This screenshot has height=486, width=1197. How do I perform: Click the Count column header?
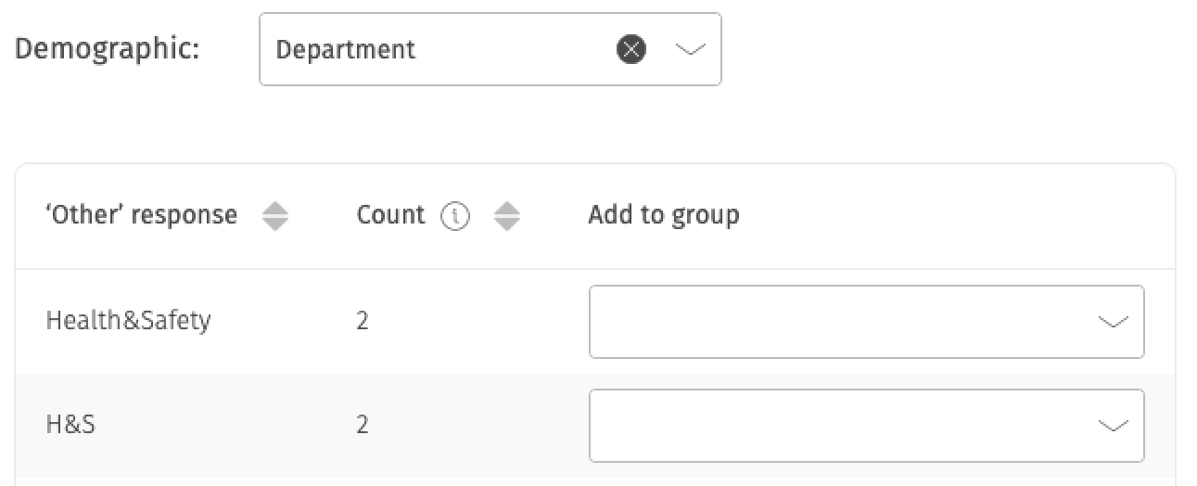tap(390, 215)
